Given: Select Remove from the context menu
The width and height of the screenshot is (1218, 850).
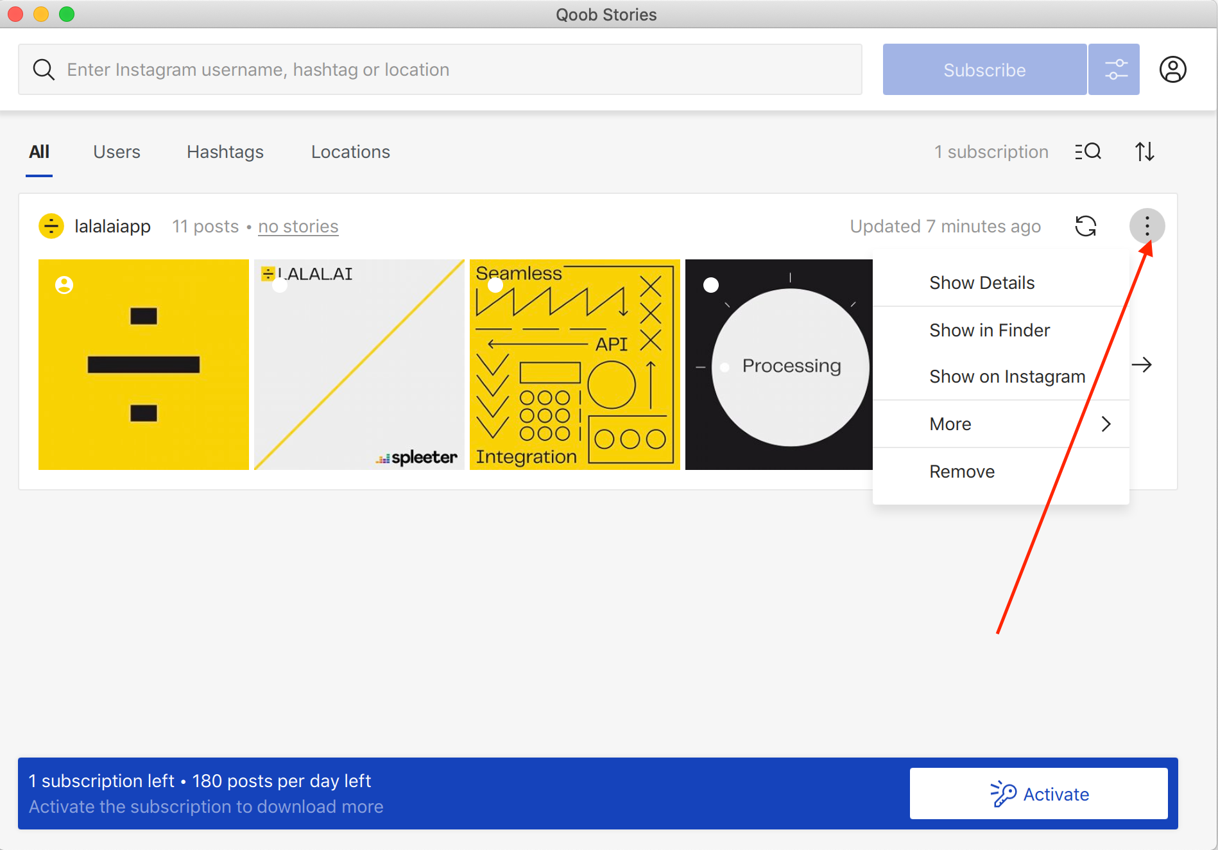Looking at the screenshot, I should [1001, 471].
